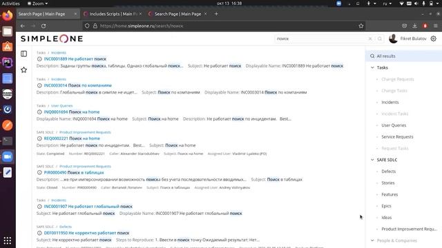Open INQ0001694 Поиск на home
Screen dimensions: 442x248
pyautogui.click(x=72, y=112)
